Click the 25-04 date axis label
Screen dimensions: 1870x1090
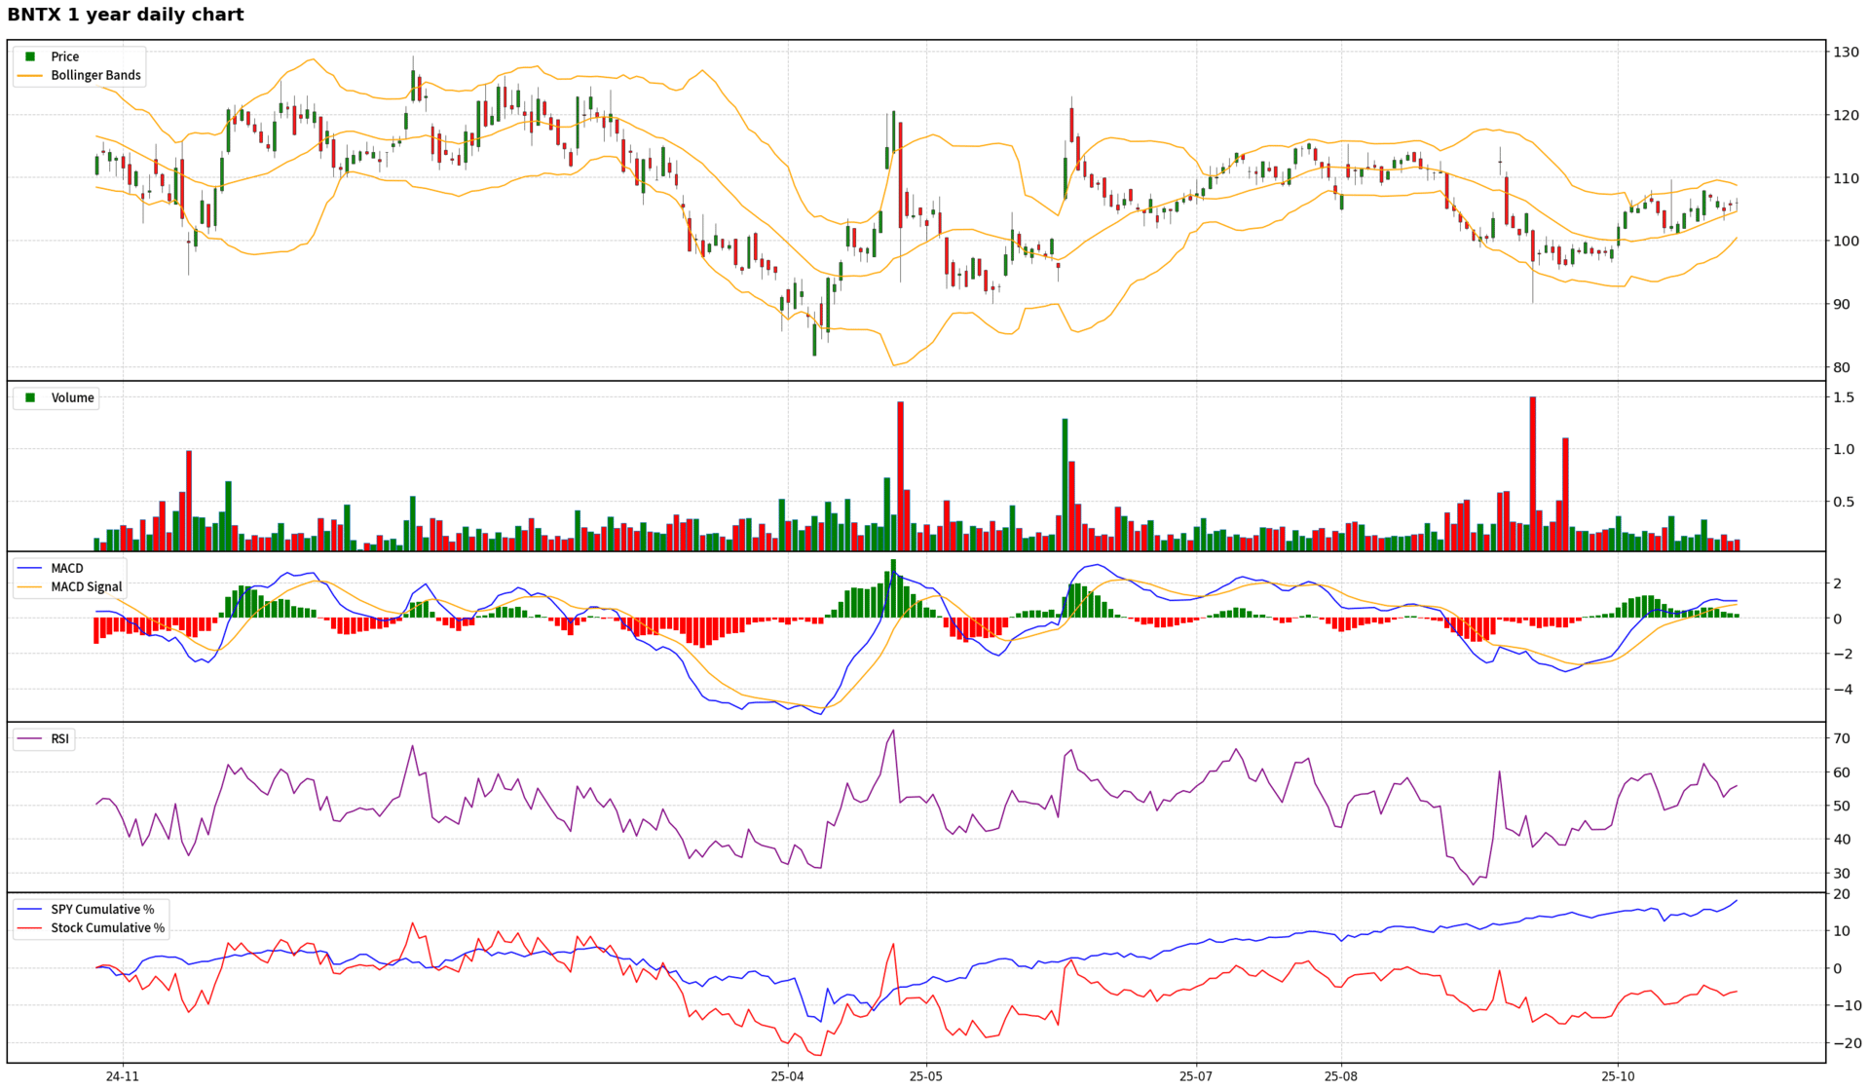click(787, 1076)
